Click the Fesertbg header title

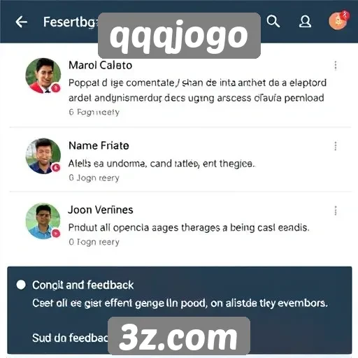pos(70,22)
